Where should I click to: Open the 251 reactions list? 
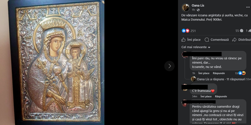[x=193, y=31]
